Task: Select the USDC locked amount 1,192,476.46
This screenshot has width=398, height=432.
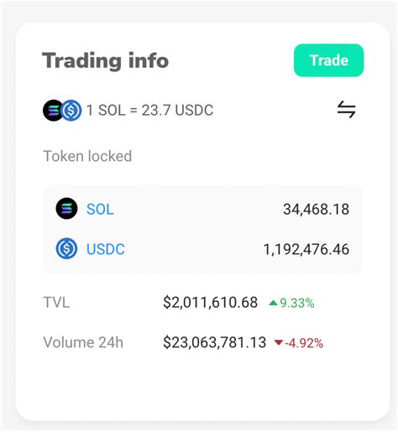Action: coord(306,249)
